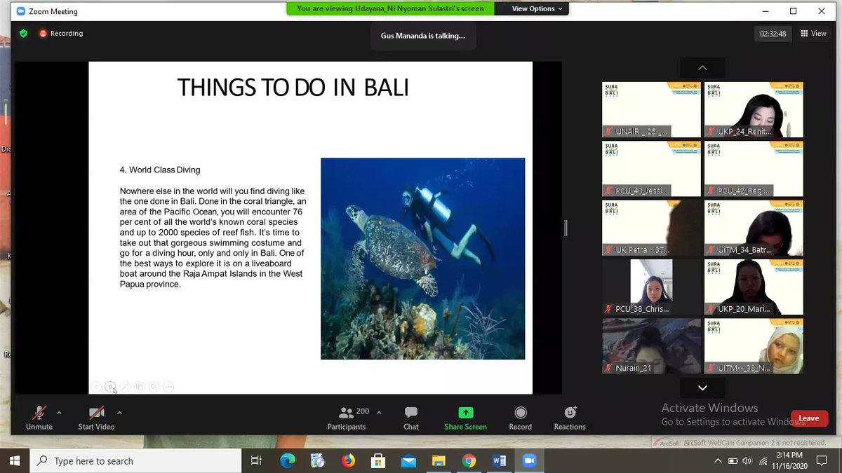Click the more options icon on the slide
This screenshot has height=473, width=842.
point(168,387)
